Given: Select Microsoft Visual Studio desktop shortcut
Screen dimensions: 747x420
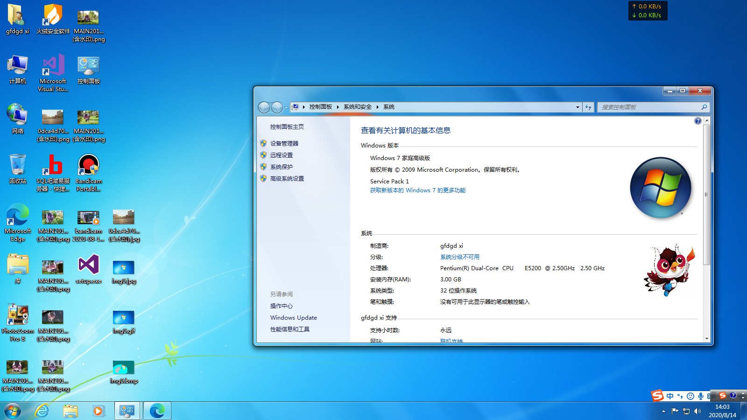Looking at the screenshot, I should (x=53, y=73).
